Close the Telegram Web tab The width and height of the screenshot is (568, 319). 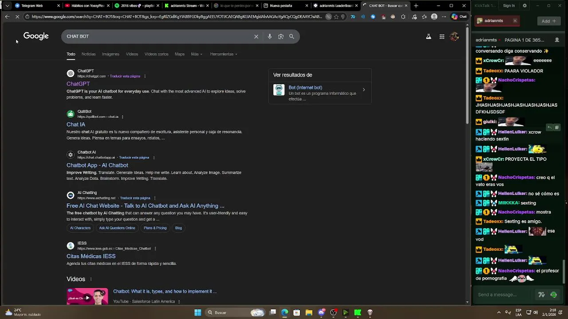pyautogui.click(x=59, y=6)
